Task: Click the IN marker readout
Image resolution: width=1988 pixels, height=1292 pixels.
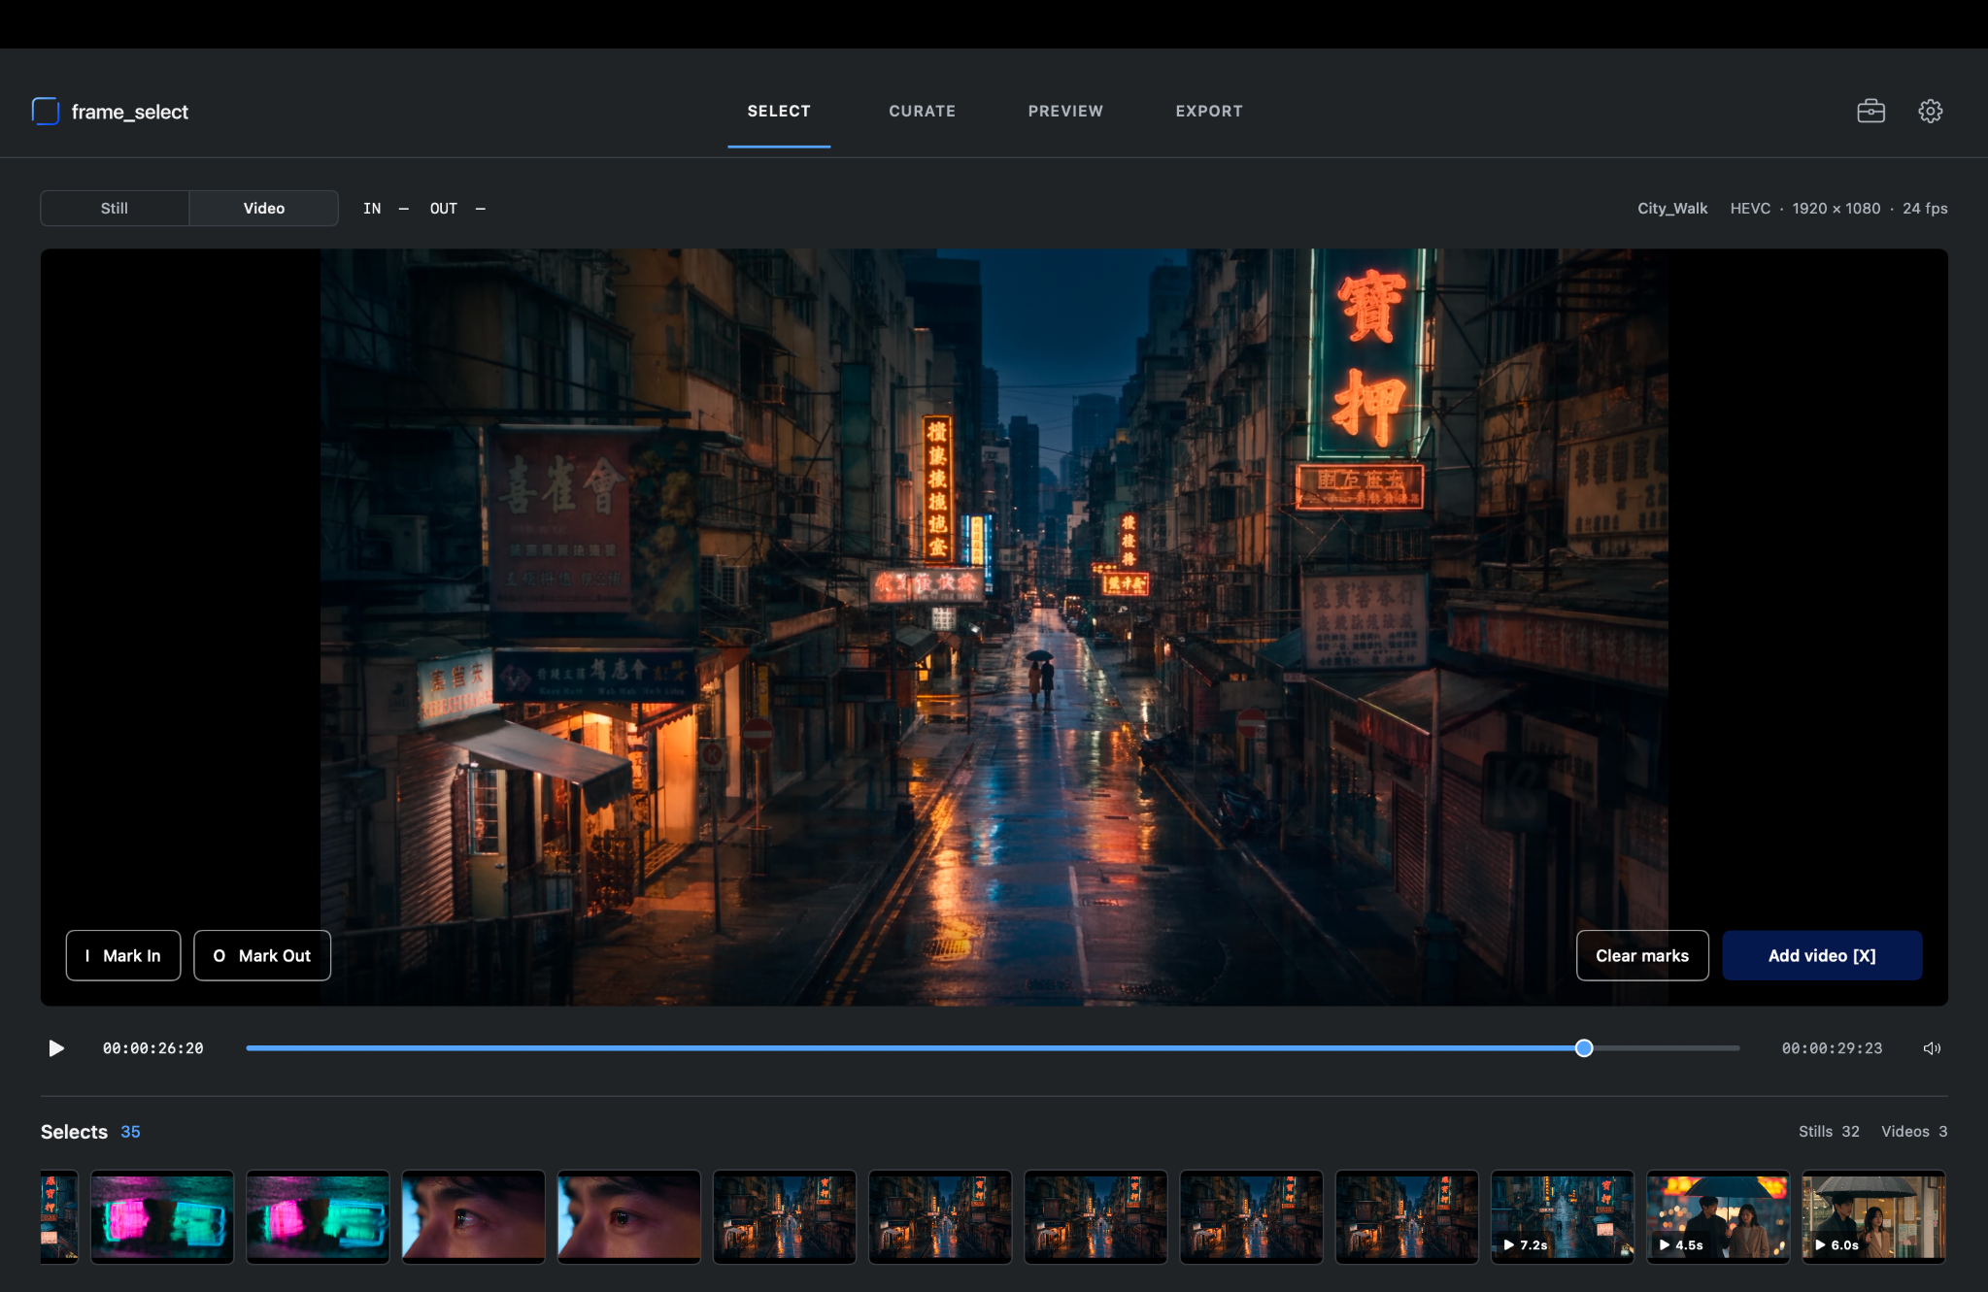Action: pos(386,208)
